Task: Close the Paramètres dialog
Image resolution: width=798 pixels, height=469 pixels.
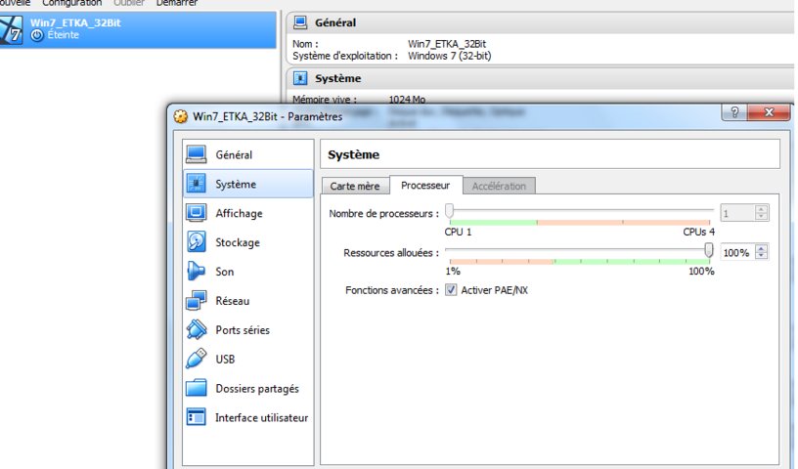Action: click(769, 112)
